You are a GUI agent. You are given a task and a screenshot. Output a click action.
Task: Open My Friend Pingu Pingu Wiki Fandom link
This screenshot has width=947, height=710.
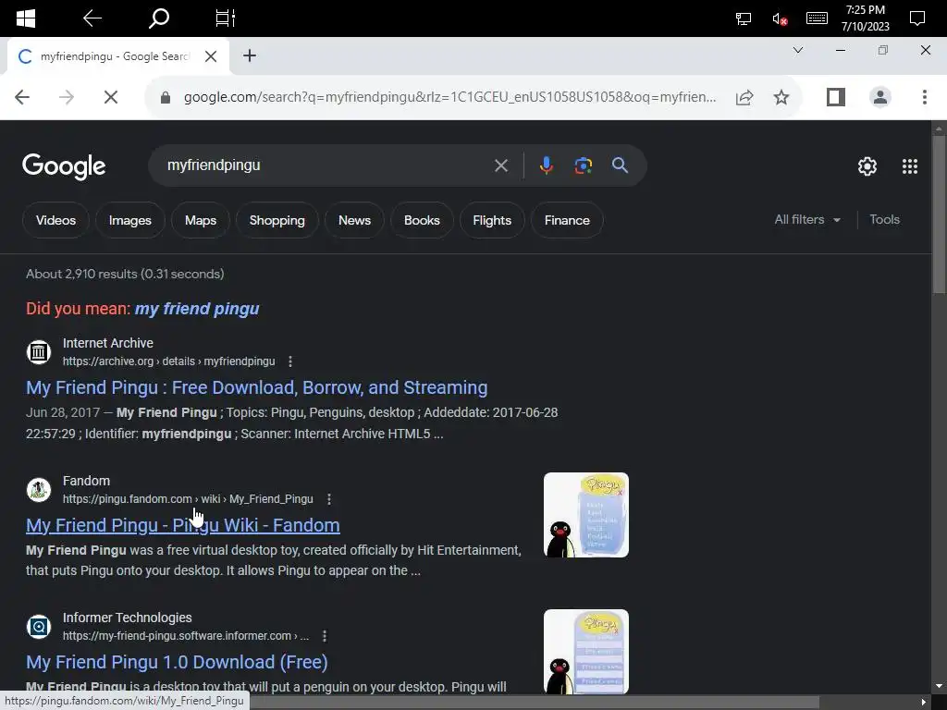(183, 525)
